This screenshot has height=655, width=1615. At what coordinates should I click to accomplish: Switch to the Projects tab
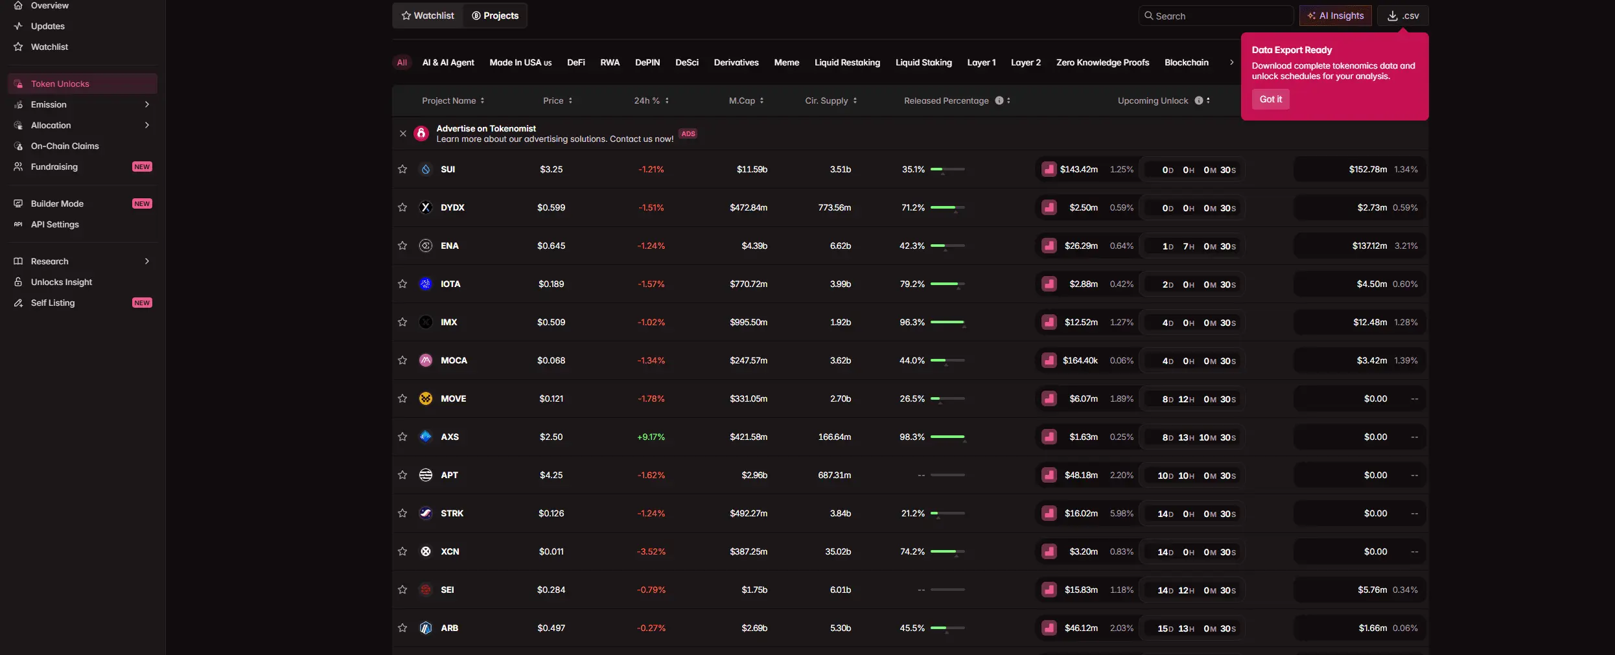495,16
